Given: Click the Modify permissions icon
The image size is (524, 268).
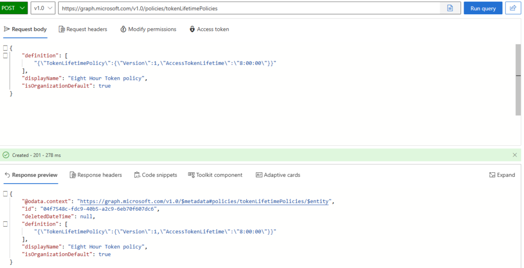Looking at the screenshot, I should 123,29.
